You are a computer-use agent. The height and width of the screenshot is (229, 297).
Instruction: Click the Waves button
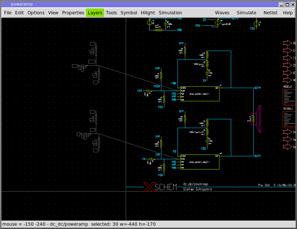pos(222,13)
